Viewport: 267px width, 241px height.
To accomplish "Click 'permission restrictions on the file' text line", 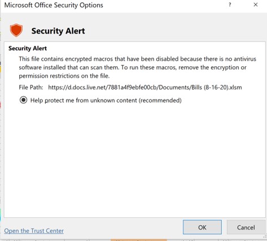I will (x=64, y=76).
